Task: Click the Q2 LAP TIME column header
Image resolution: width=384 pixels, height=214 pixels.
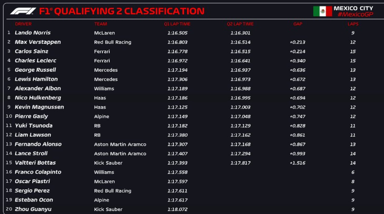Action: (240, 24)
